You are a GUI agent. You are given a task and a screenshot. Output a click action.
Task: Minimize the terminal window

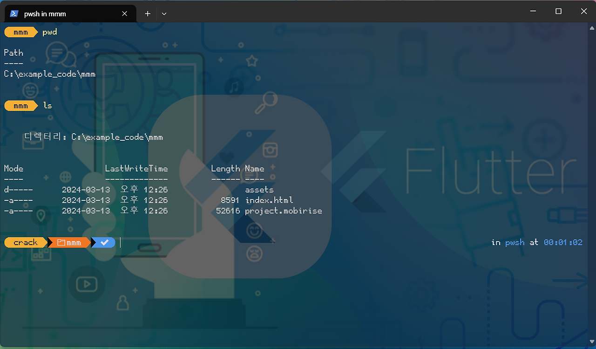click(x=534, y=11)
